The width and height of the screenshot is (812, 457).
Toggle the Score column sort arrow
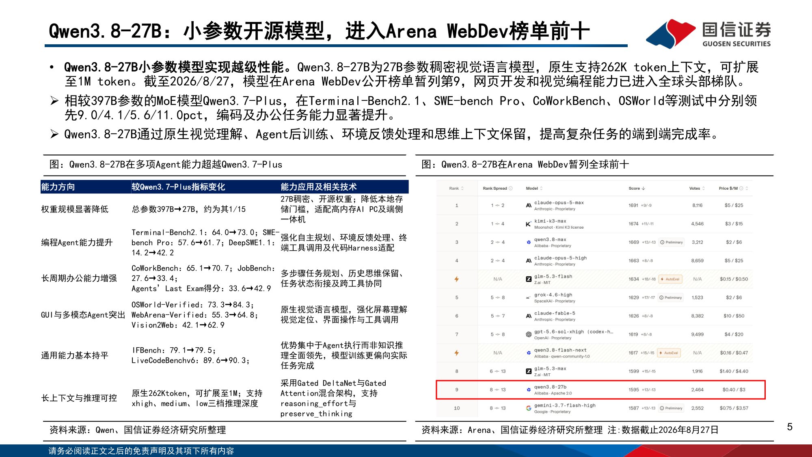pos(644,188)
